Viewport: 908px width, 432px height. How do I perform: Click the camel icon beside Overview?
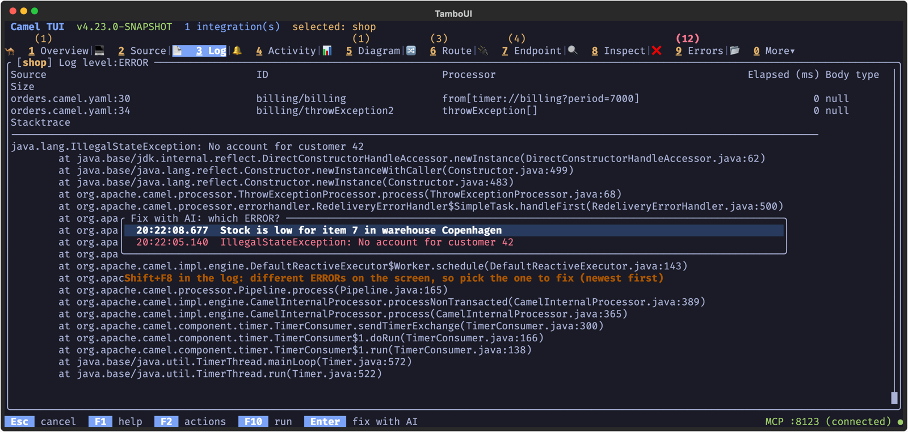[11, 51]
